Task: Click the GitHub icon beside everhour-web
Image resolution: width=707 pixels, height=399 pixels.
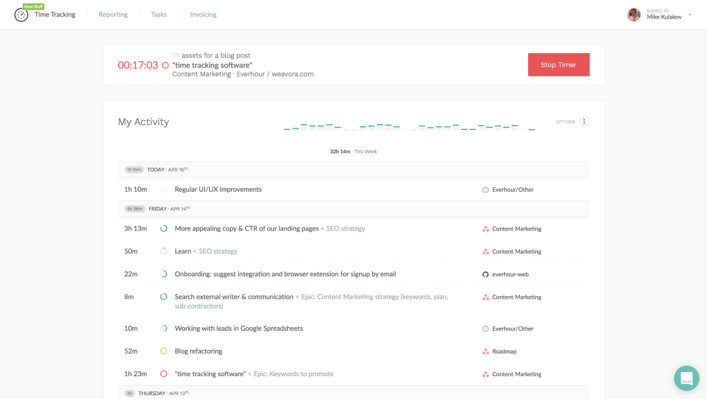Action: point(485,274)
